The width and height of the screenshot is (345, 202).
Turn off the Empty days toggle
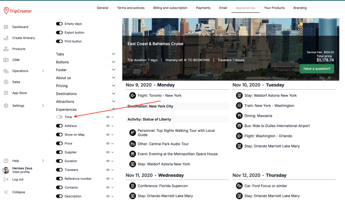point(59,24)
